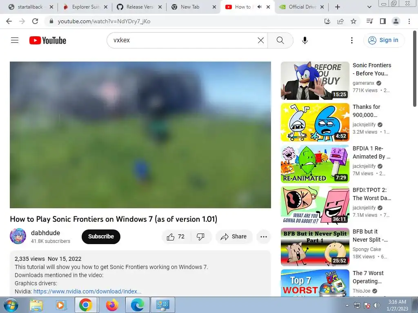This screenshot has width=418, height=313.
Task: Click '2,335 views Nov 15, 2022' text
Action: click(x=48, y=259)
